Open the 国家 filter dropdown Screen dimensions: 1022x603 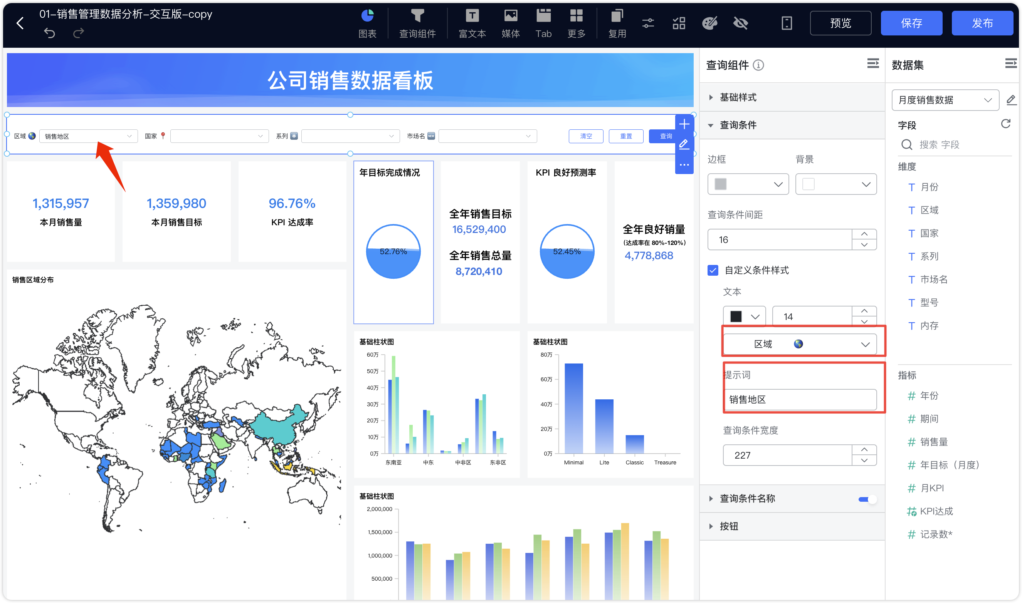tap(219, 136)
